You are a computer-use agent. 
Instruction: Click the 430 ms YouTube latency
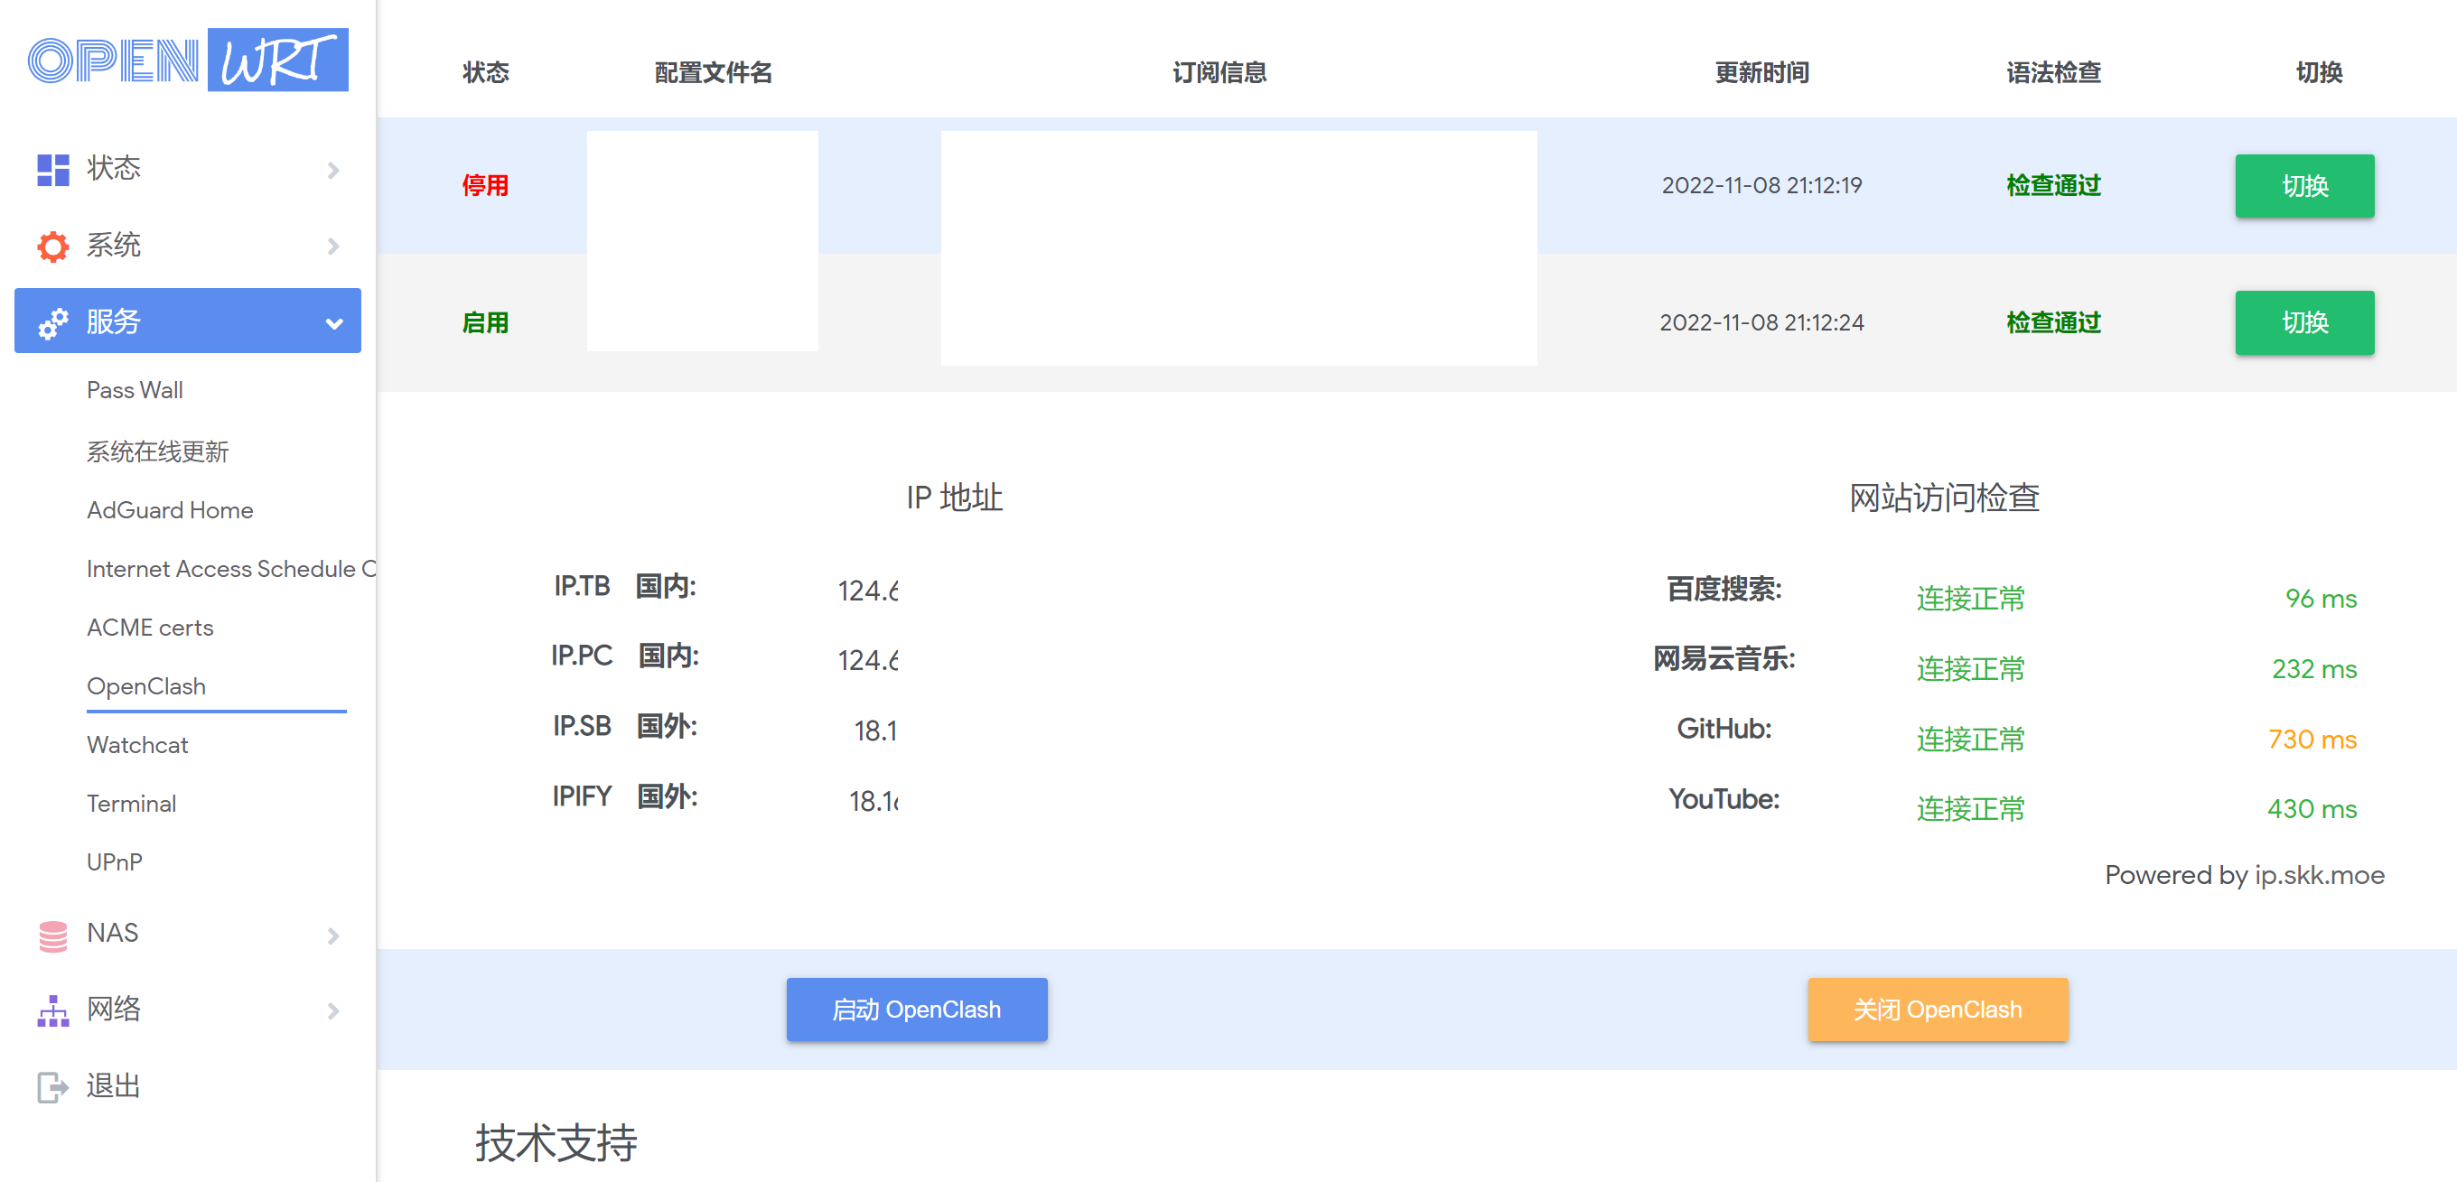(x=2312, y=809)
